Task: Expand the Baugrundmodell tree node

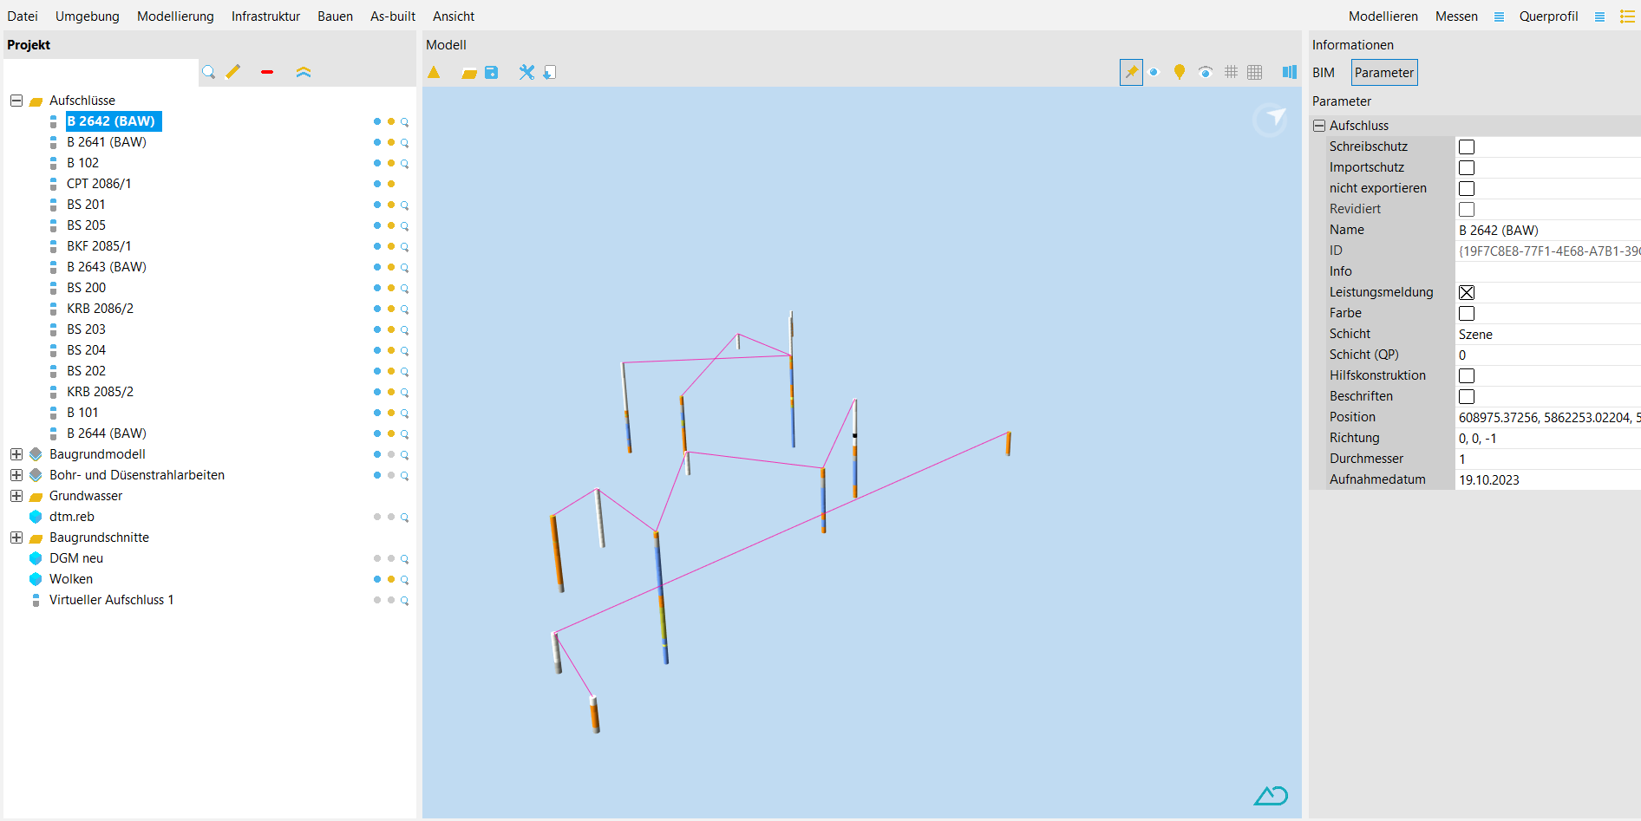Action: [16, 454]
